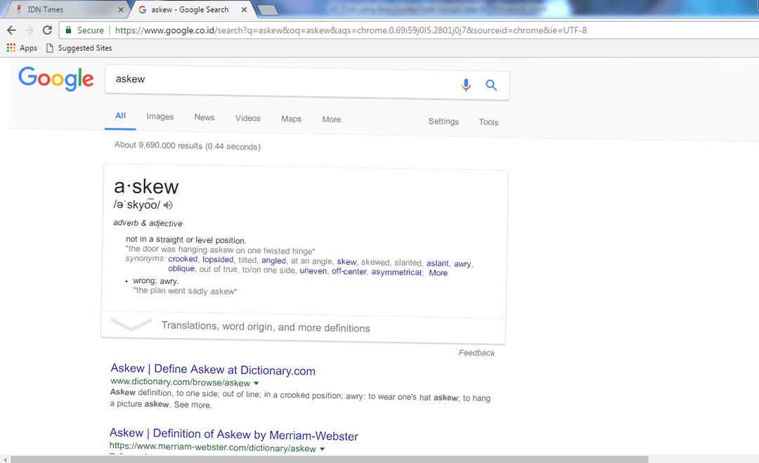
Task: Open the dictionary.com URL dropdown arrow
Action: pos(256,383)
